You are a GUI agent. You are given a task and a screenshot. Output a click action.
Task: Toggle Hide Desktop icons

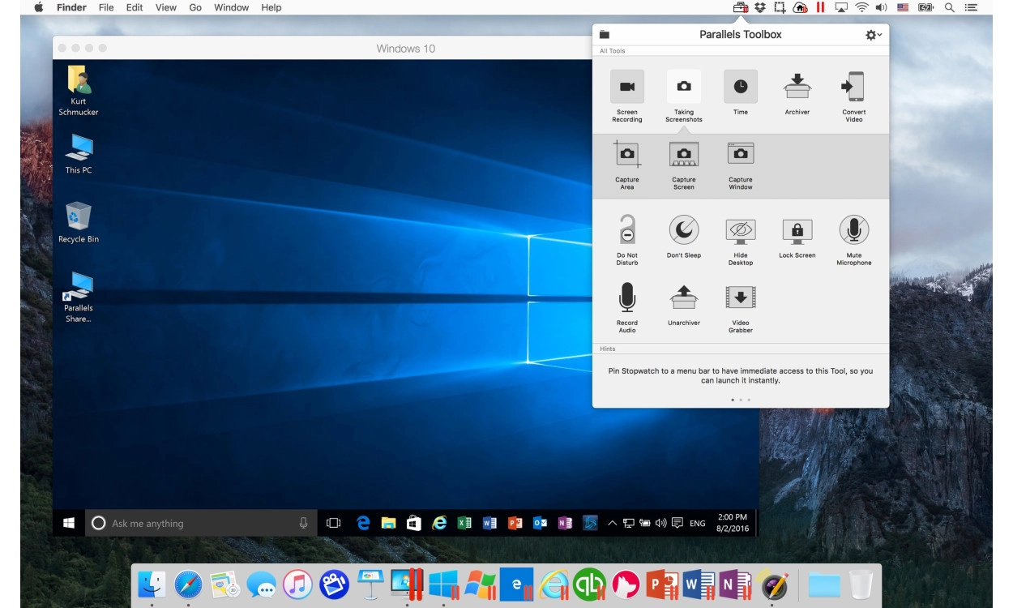tap(740, 230)
